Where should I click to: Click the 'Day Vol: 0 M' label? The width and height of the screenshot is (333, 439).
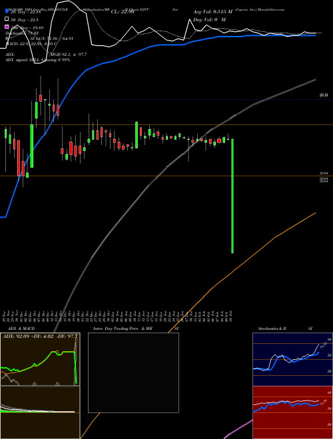click(209, 19)
